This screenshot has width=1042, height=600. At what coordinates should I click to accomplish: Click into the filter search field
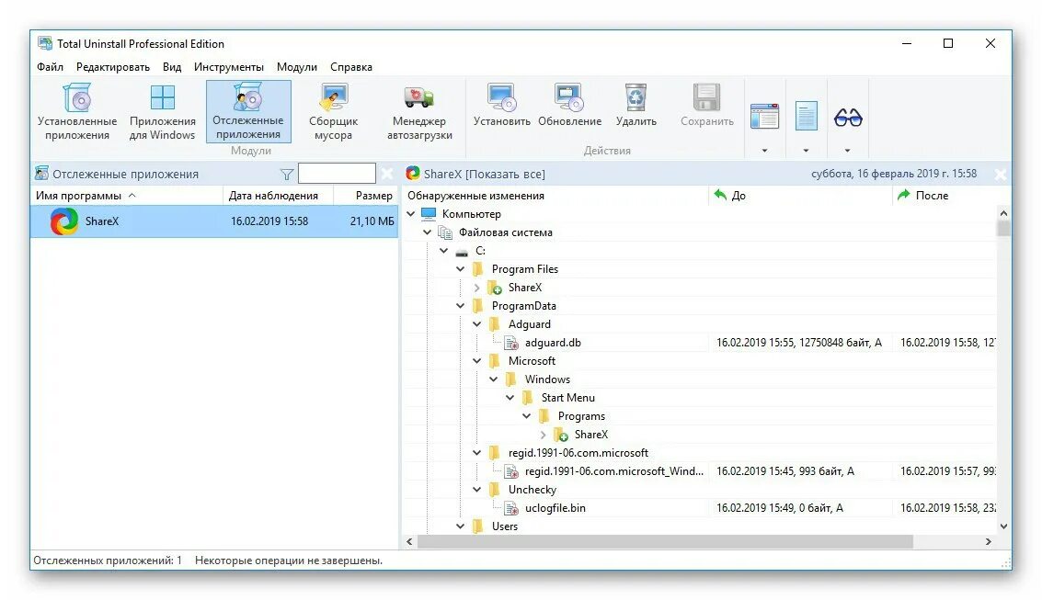[x=337, y=174]
